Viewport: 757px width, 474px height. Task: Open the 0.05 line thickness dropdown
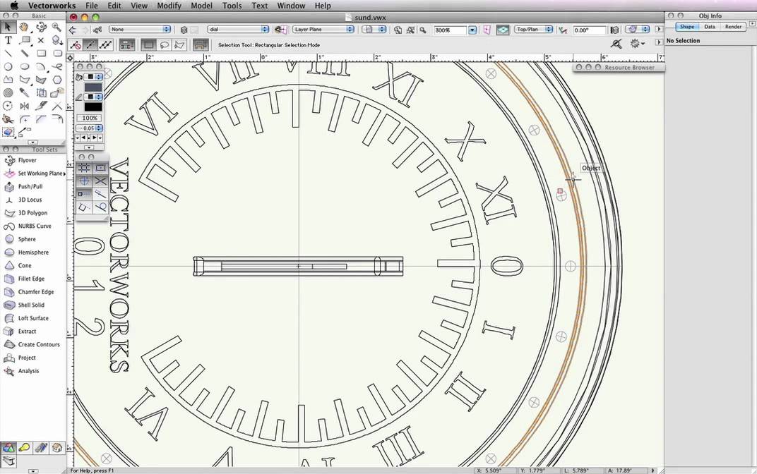click(90, 128)
